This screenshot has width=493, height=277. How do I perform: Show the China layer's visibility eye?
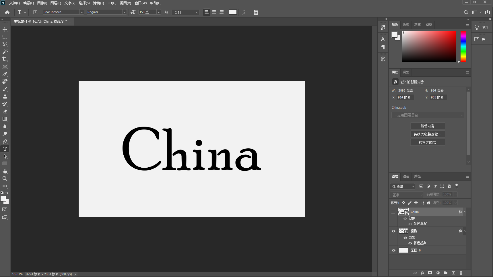click(393, 212)
